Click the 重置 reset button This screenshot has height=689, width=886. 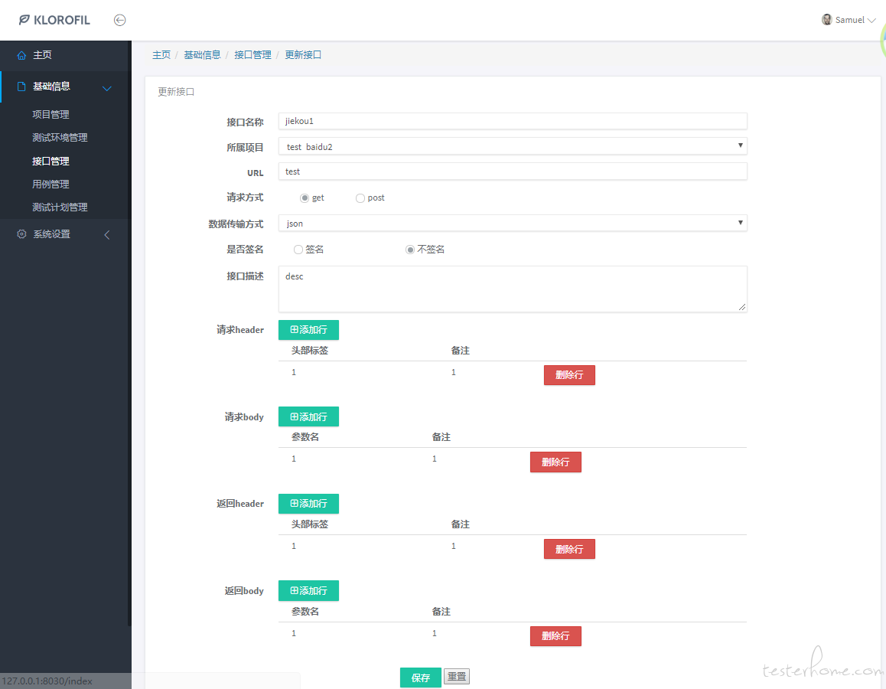[x=457, y=677]
